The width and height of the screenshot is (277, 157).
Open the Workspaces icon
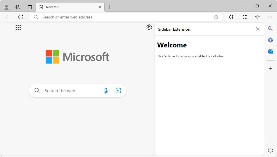(x=18, y=7)
